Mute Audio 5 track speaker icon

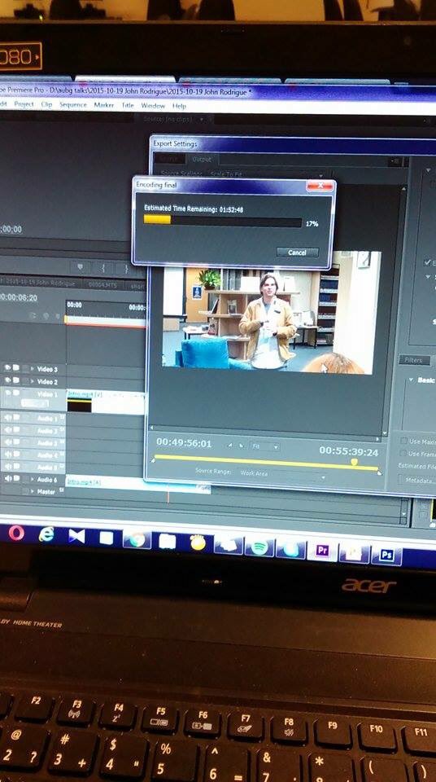(x=8, y=466)
